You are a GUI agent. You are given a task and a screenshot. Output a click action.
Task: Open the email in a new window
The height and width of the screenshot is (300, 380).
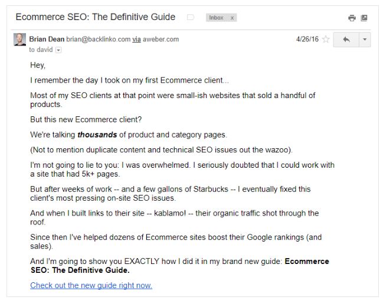click(364, 18)
